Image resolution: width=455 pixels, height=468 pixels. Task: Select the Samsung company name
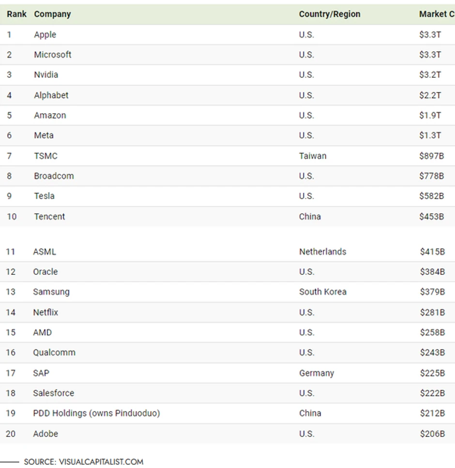pos(51,292)
